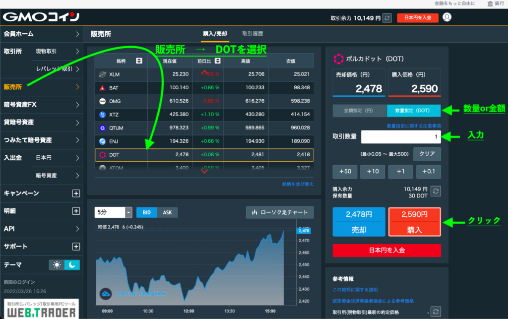Click the GMO Coin logo
Viewport: 508px width, 319px height.
(x=41, y=17)
